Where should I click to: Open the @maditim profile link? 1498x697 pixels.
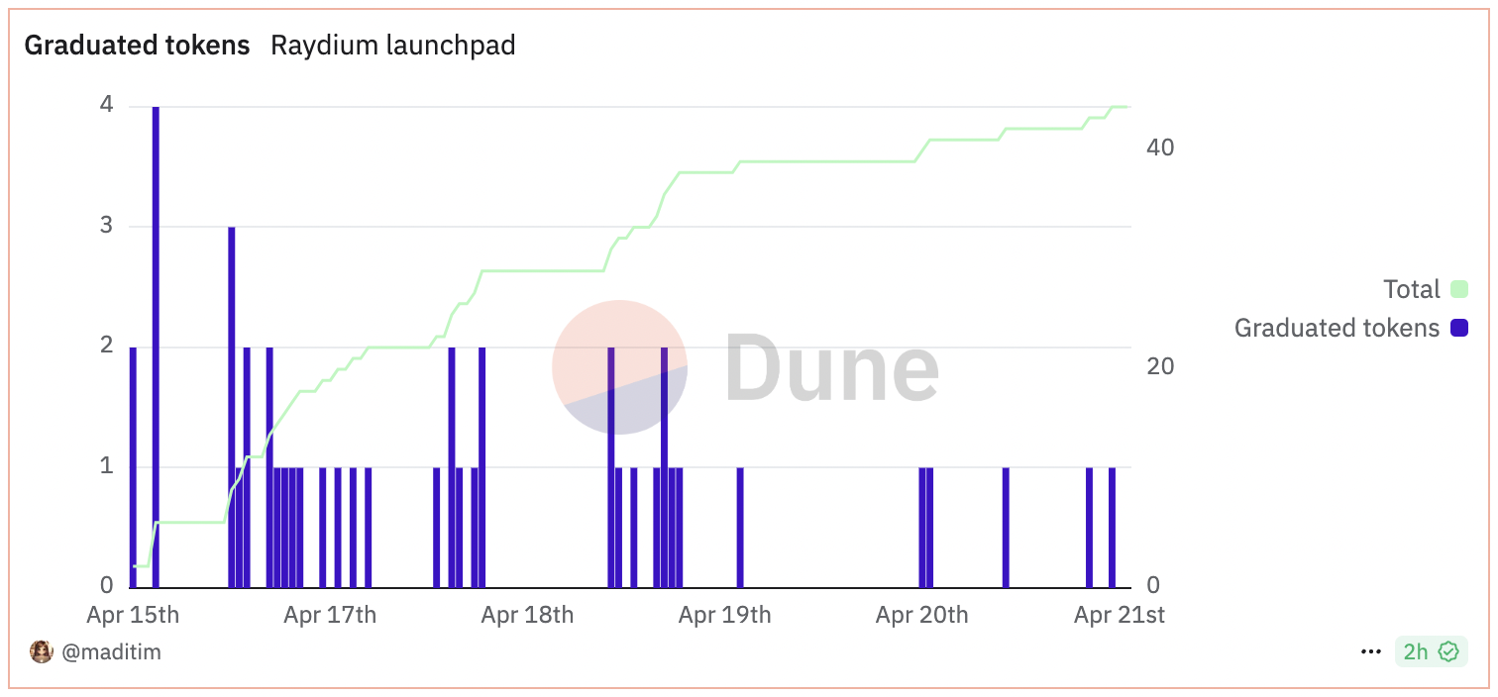(111, 651)
